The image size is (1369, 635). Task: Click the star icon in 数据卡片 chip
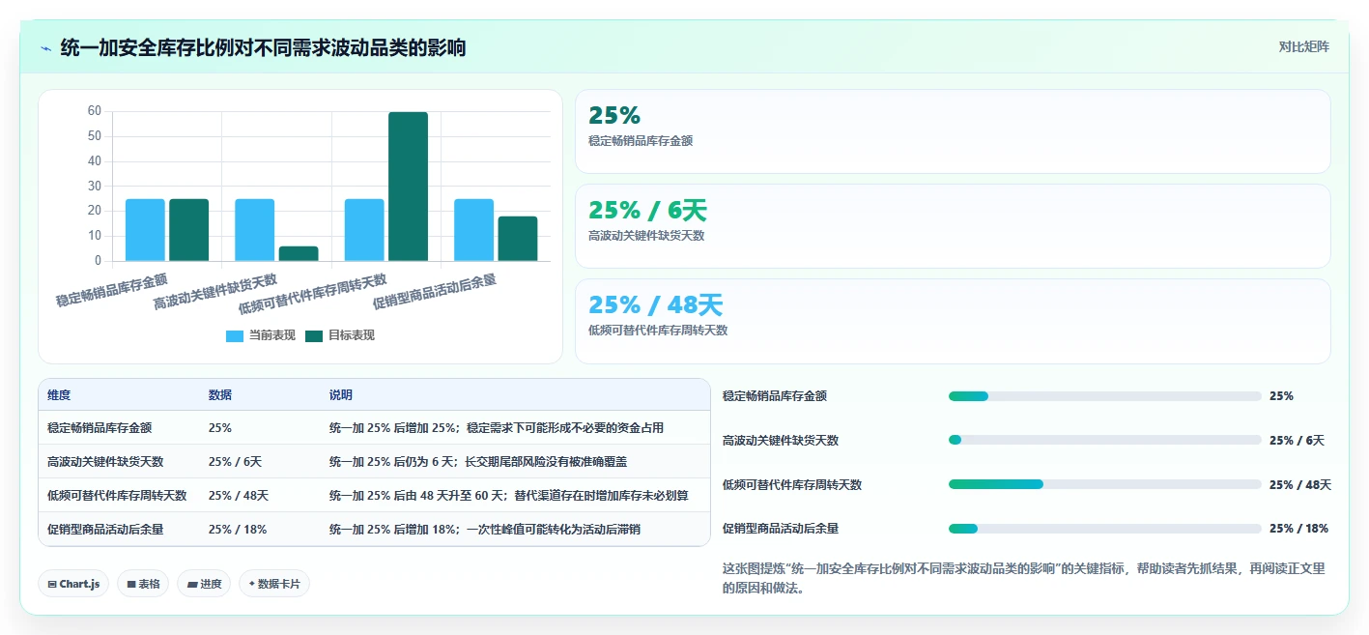(x=252, y=584)
